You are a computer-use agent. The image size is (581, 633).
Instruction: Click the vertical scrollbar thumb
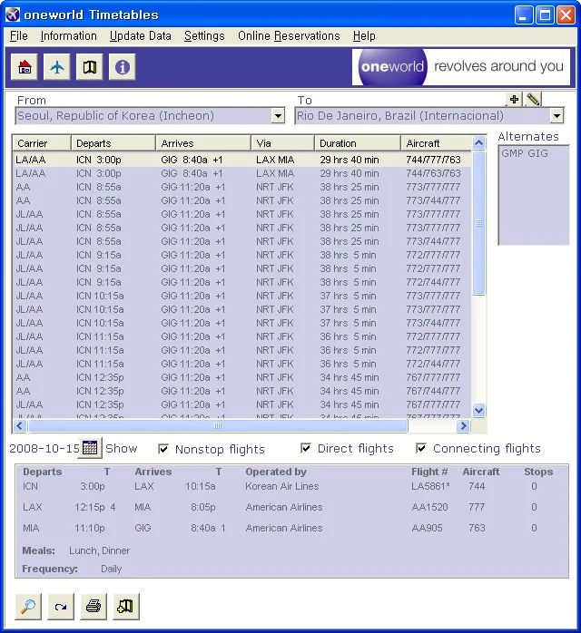coord(478,223)
